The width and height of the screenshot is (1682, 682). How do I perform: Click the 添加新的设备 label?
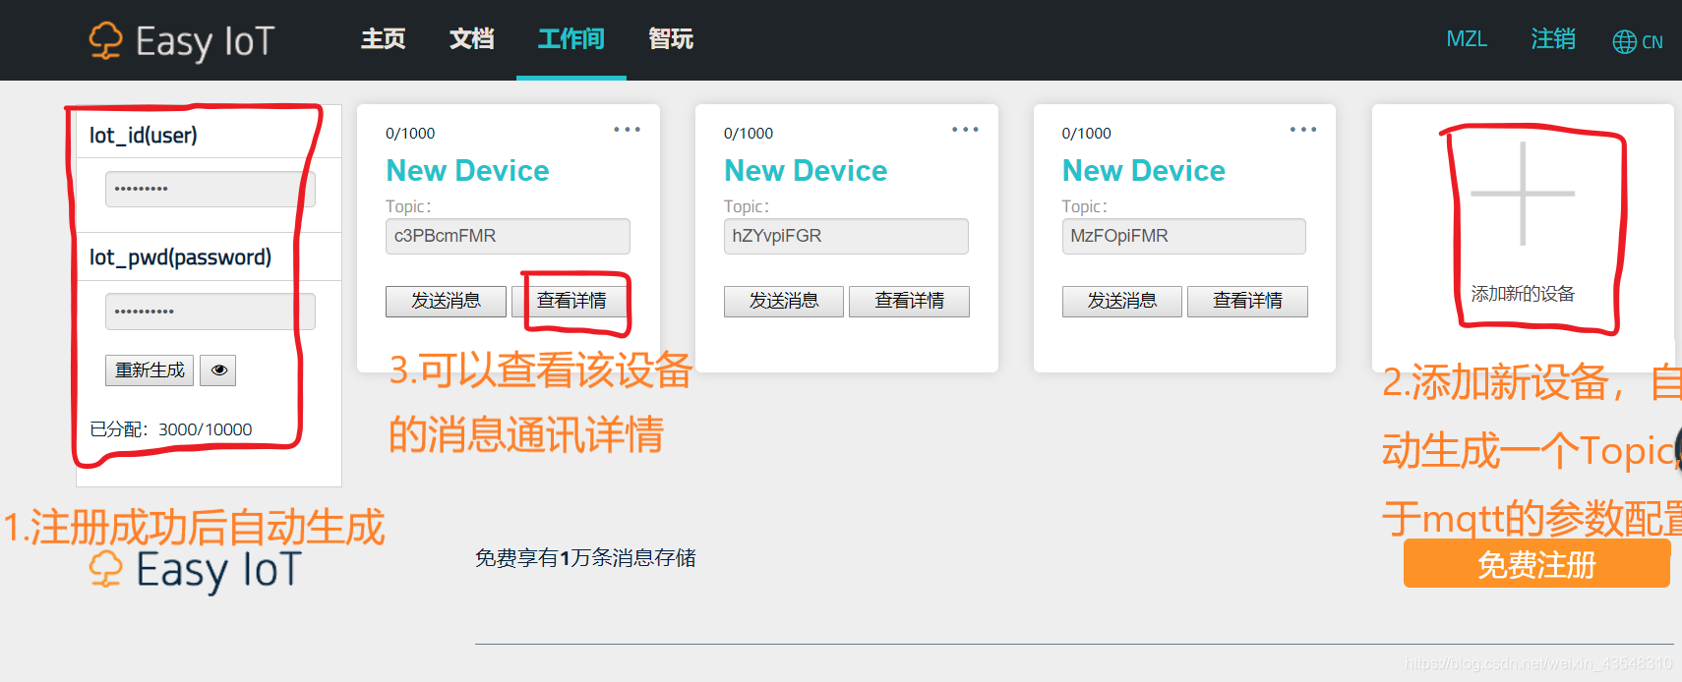[x=1523, y=294]
